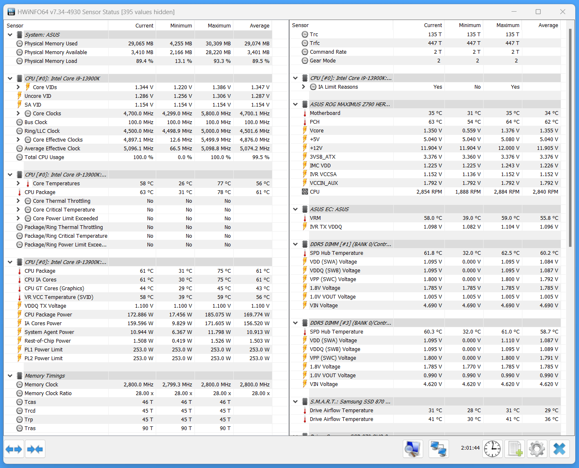Select the CPU GT Cores (Graphics) row
The width and height of the screenshot is (579, 468).
click(x=138, y=289)
